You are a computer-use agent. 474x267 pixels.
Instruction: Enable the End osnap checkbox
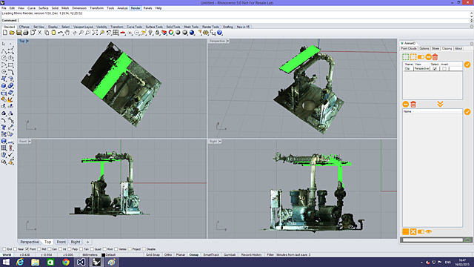pos(4,249)
